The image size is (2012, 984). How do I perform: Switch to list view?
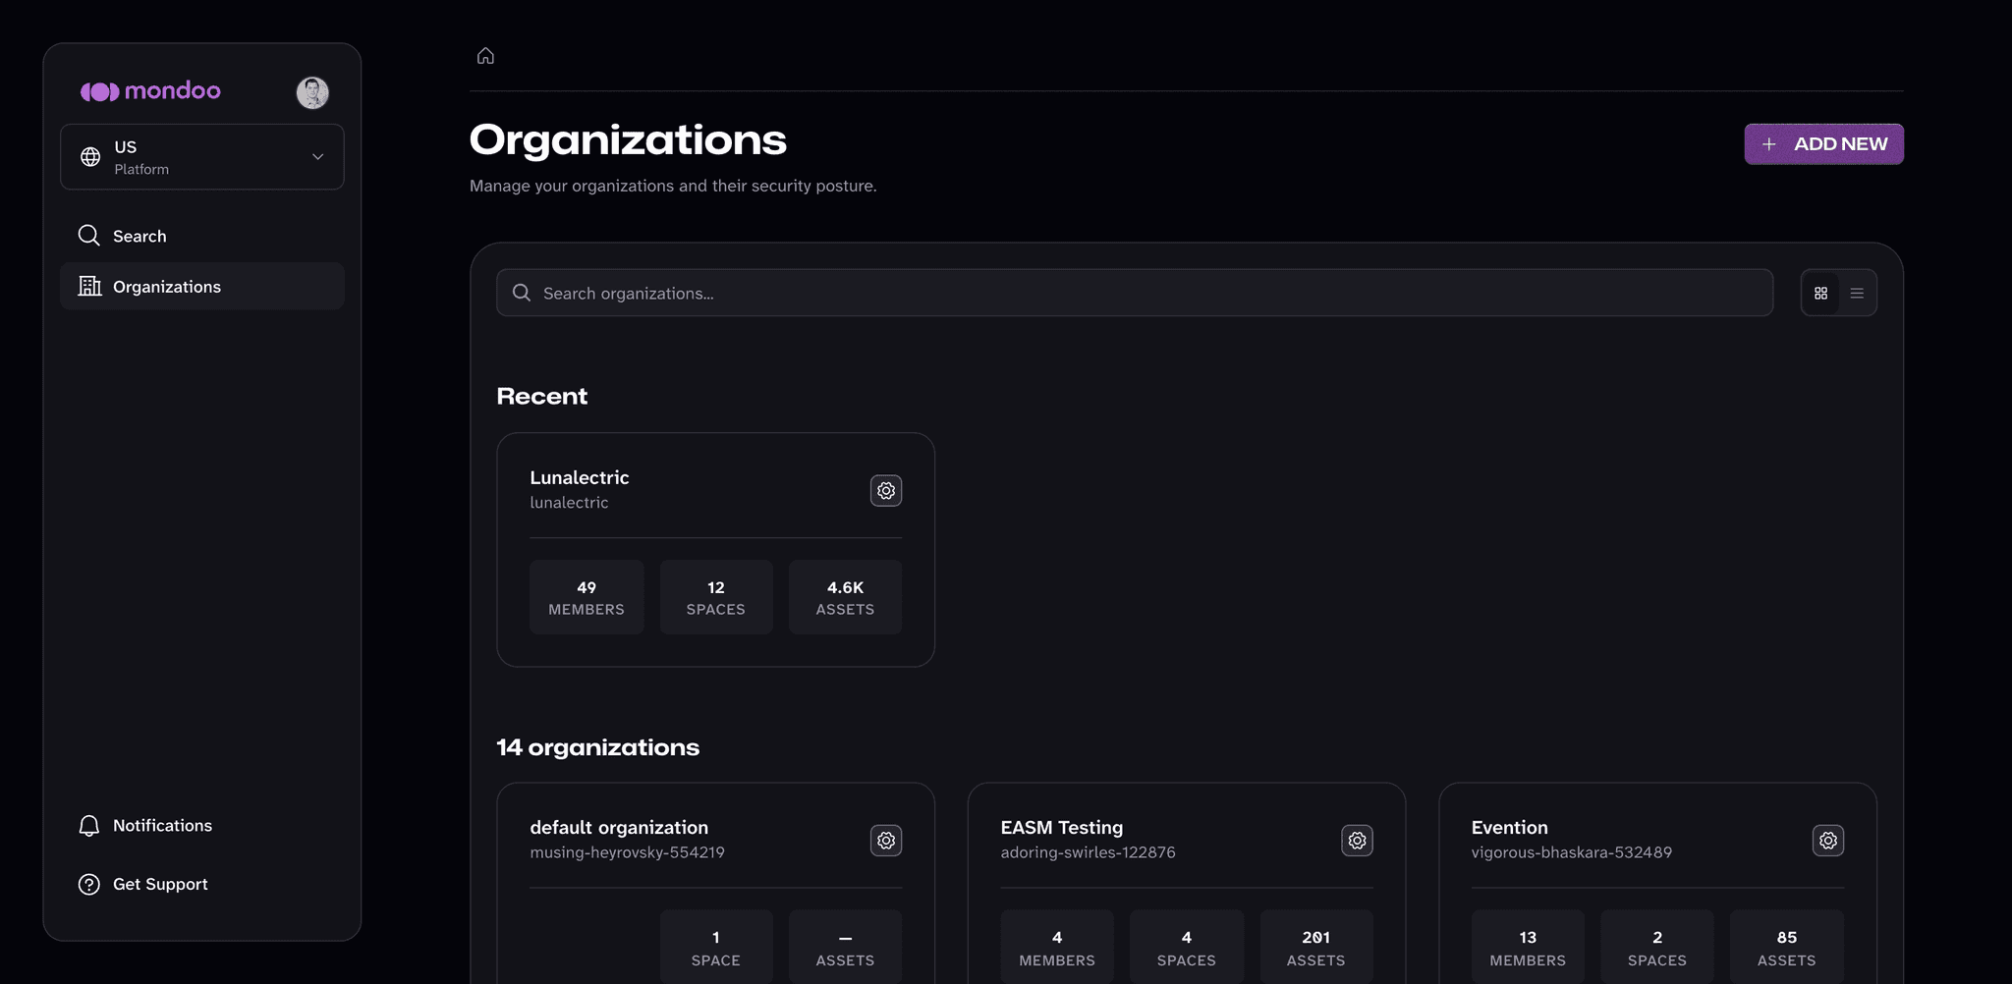click(1857, 293)
